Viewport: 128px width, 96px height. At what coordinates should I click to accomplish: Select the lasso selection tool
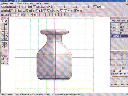click(6, 28)
